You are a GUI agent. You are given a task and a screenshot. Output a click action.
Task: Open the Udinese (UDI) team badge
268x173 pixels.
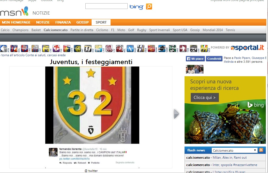tap(194, 49)
